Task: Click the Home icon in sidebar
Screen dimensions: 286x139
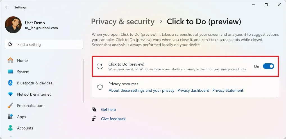Action: tap(10, 60)
